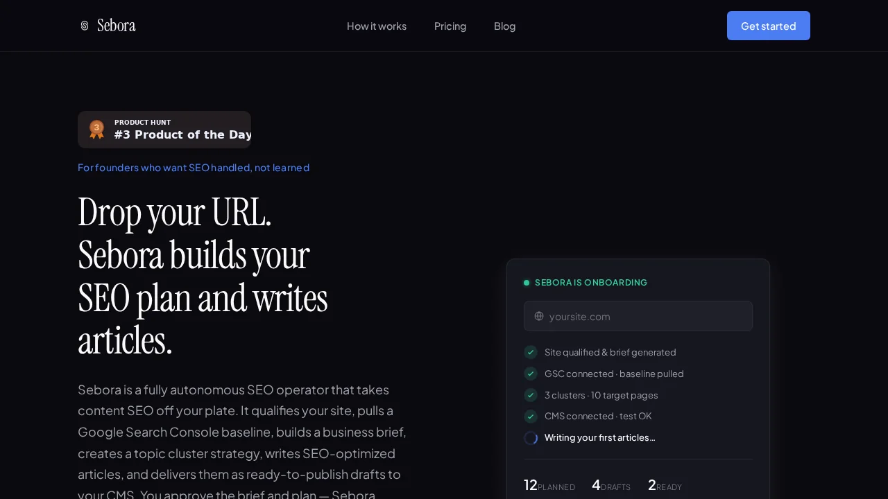Open the Product Hunt #3 Product badge

click(164, 130)
